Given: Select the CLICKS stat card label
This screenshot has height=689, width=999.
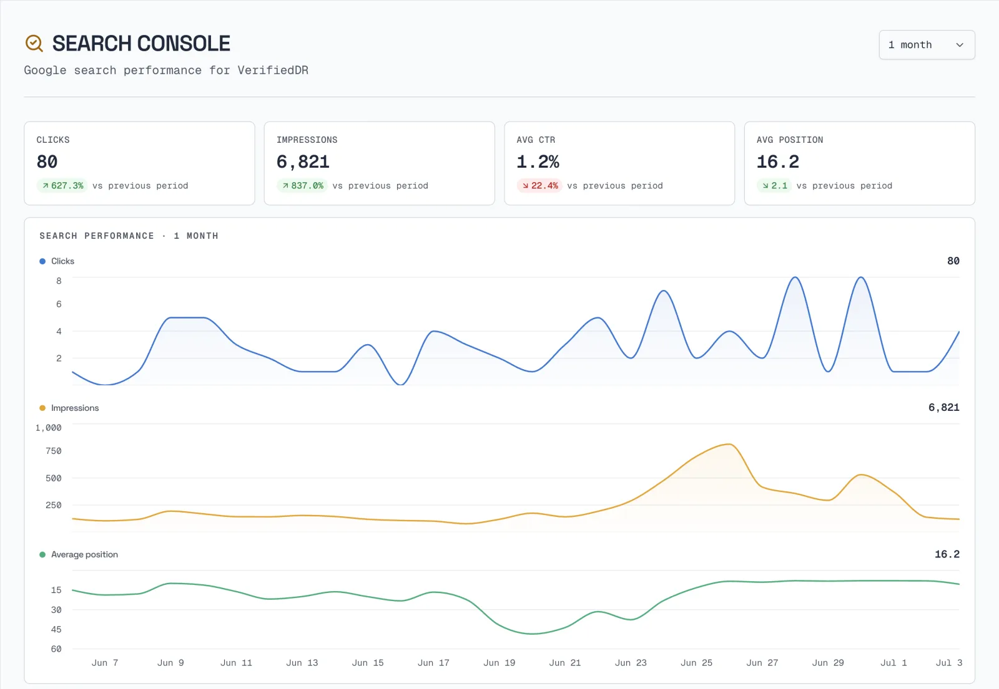Looking at the screenshot, I should point(53,140).
